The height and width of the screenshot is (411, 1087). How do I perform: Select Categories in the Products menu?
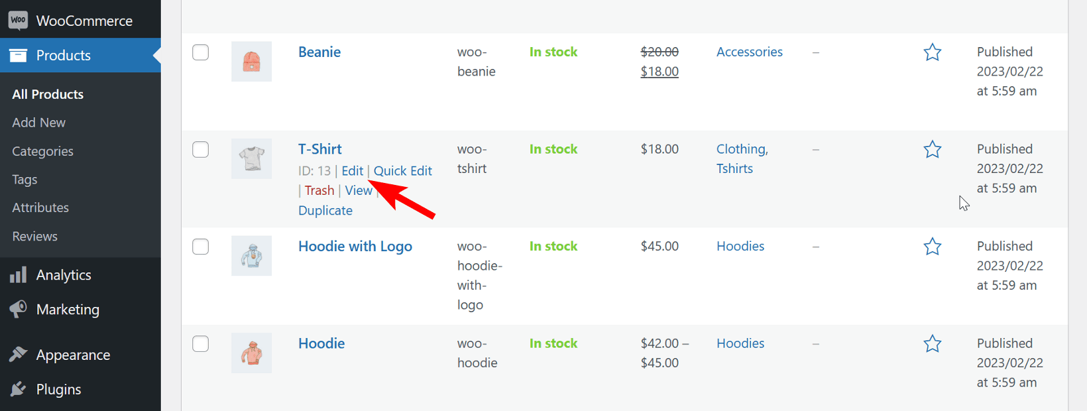tap(42, 150)
